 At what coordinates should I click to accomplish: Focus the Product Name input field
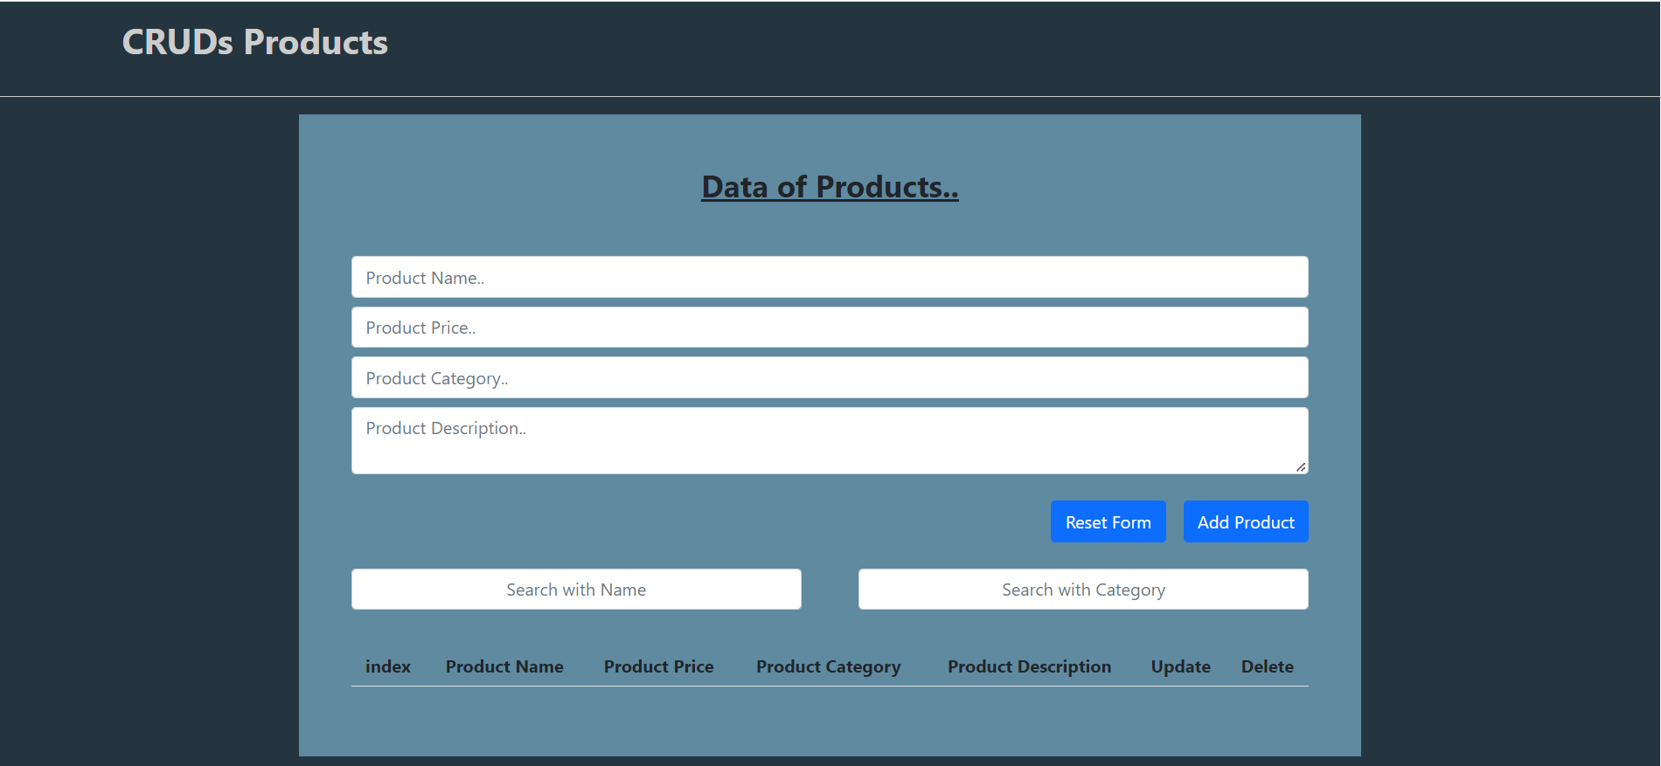point(830,278)
